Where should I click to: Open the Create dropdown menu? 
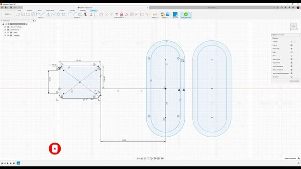pyautogui.click(x=40, y=18)
